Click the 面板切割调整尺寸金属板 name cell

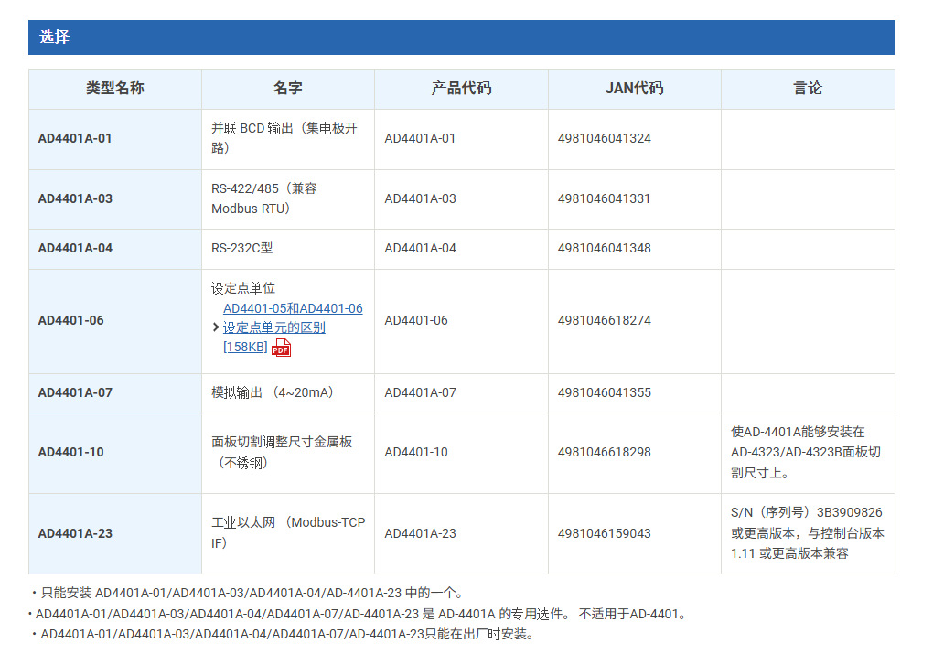288,453
